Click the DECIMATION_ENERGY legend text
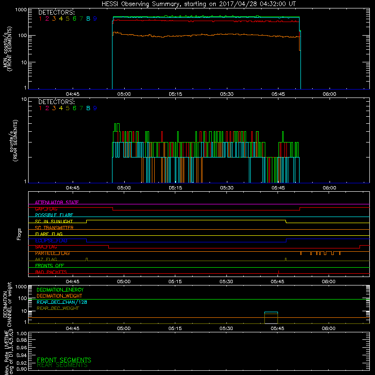Viewport: 375px width, 375px height. [60, 290]
